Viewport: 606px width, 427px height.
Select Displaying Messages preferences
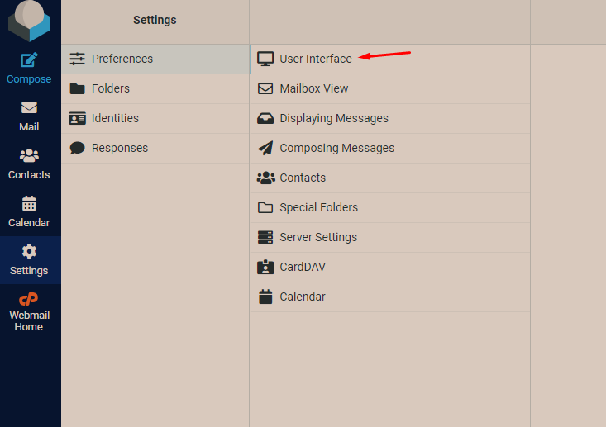334,118
